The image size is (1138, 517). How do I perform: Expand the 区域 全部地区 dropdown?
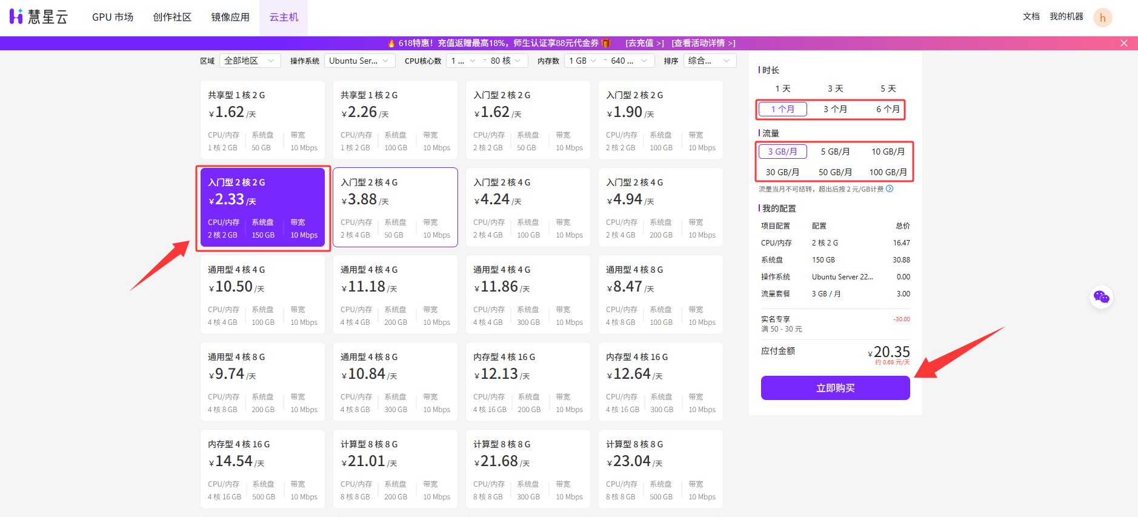(249, 61)
